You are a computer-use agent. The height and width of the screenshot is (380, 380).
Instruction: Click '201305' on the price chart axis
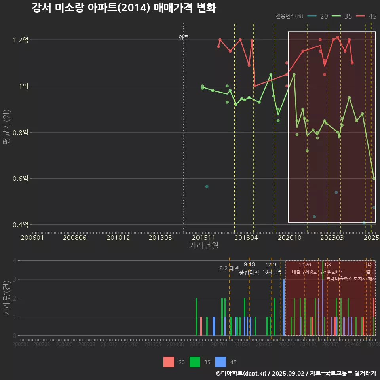(160, 237)
